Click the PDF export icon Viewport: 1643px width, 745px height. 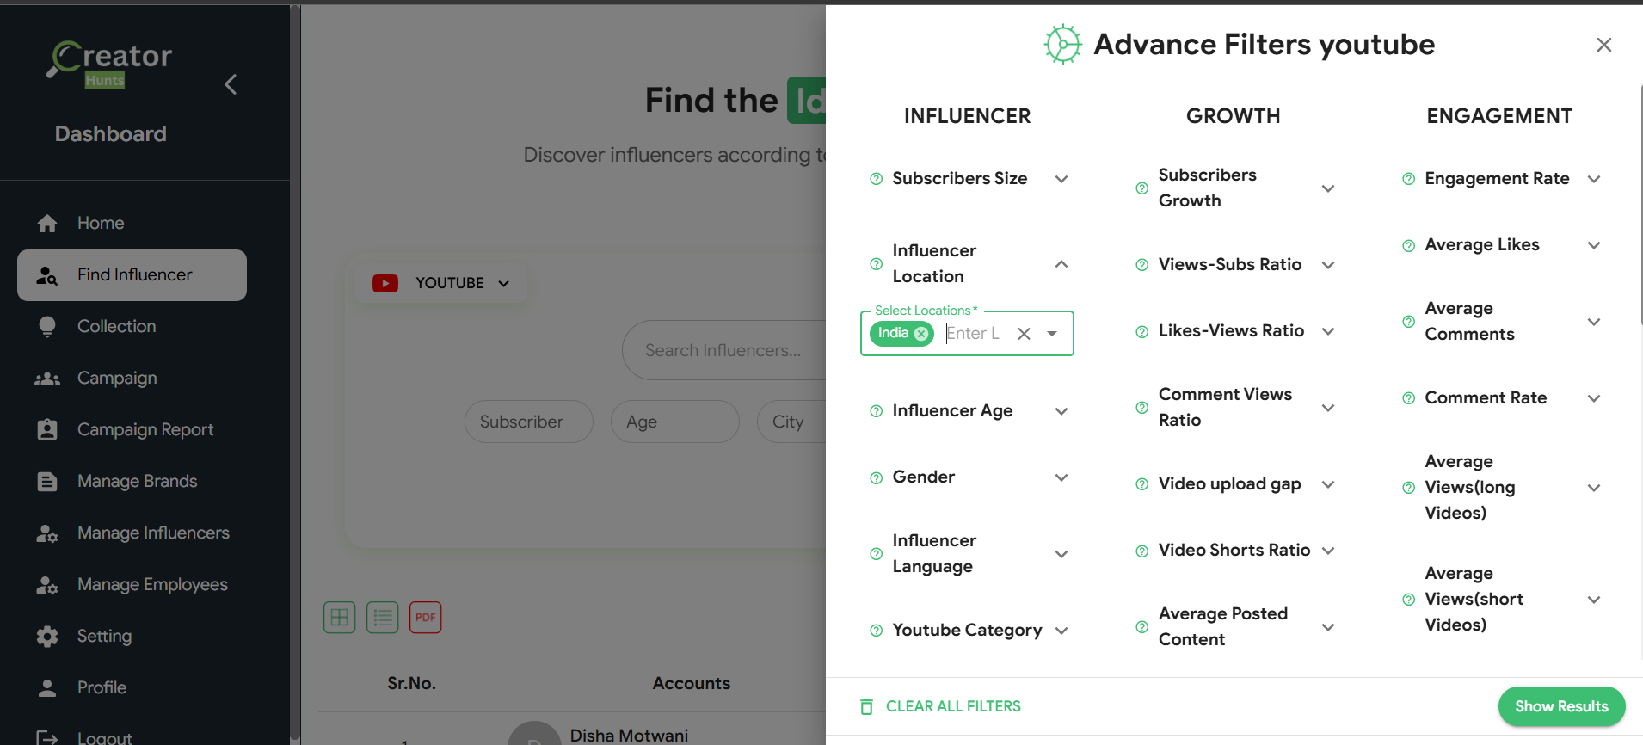pyautogui.click(x=425, y=617)
